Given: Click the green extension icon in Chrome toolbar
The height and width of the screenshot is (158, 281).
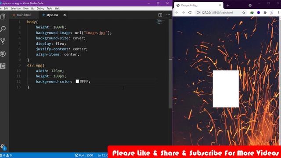Looking at the screenshot, I should 252,13.
